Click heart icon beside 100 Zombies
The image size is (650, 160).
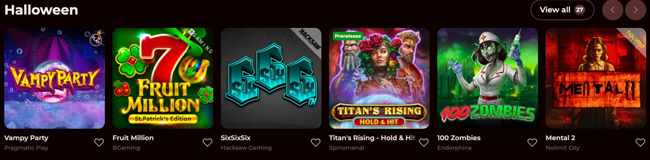coord(532,142)
